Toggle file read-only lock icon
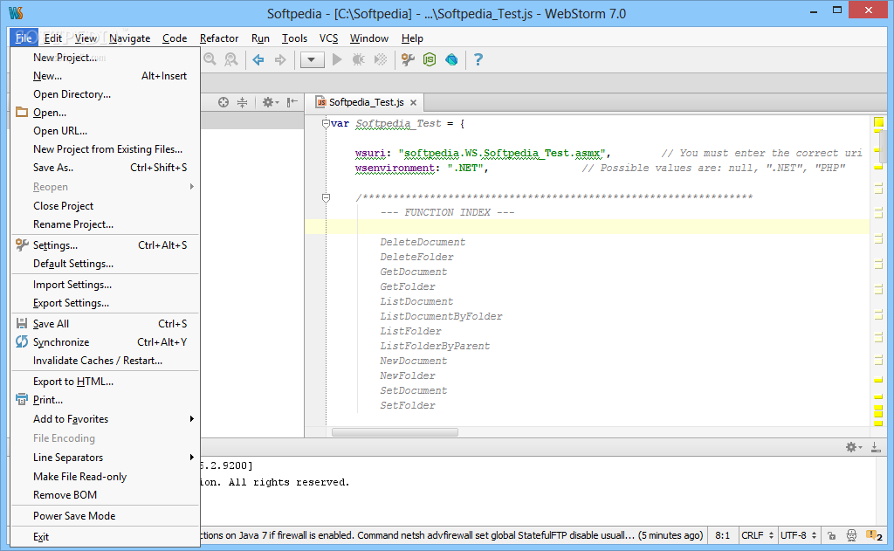Viewport: 894px width, 551px height. point(832,535)
